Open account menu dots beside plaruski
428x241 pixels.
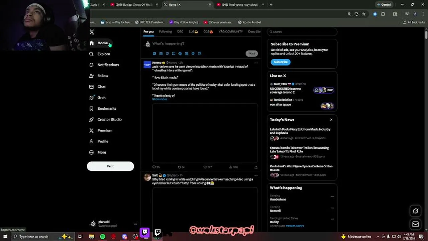[135, 224]
